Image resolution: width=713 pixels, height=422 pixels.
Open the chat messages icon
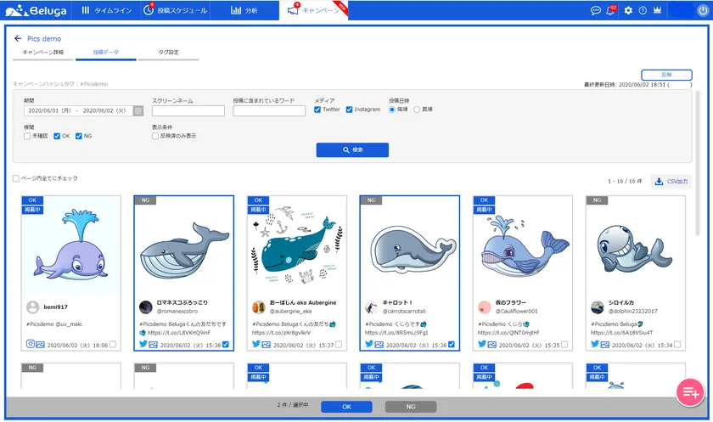pos(595,10)
